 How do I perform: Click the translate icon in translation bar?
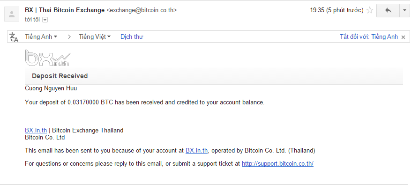(x=14, y=37)
